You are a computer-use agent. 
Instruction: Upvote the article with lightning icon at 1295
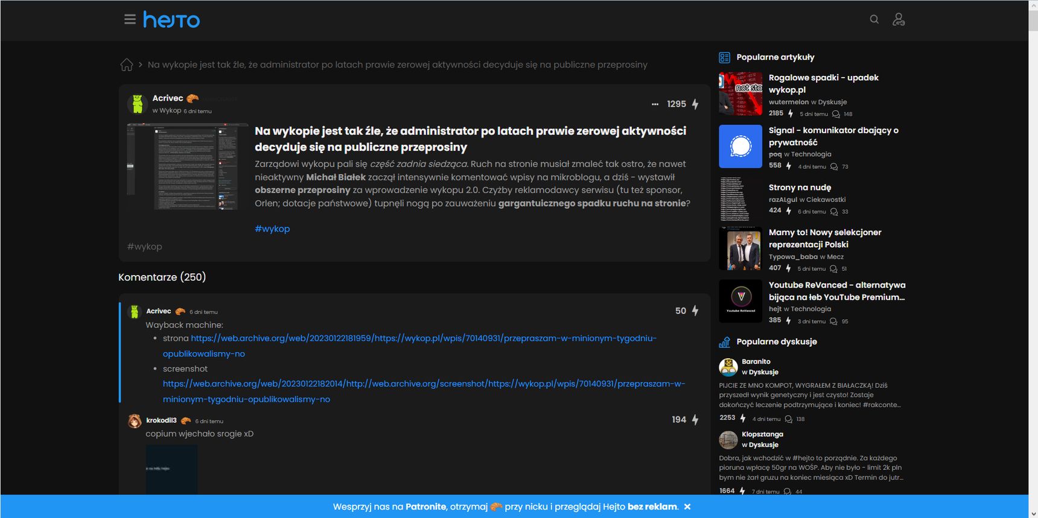[695, 104]
